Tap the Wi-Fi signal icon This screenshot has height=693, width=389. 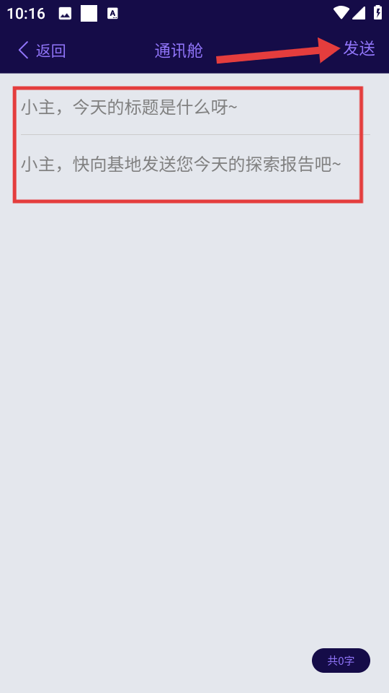(341, 13)
